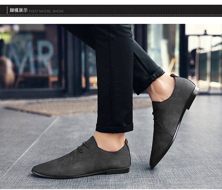The height and width of the screenshot is (190, 222).
Task: Click the orange heel tab on the grounded shoe
Action: [126, 142]
